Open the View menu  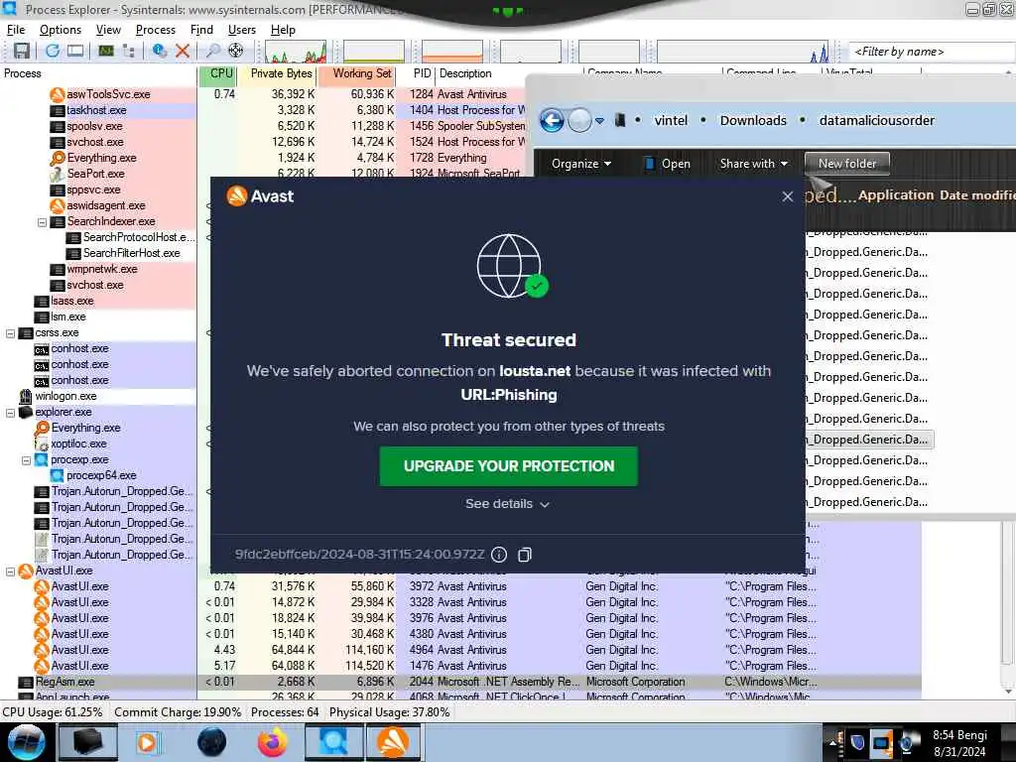point(108,30)
